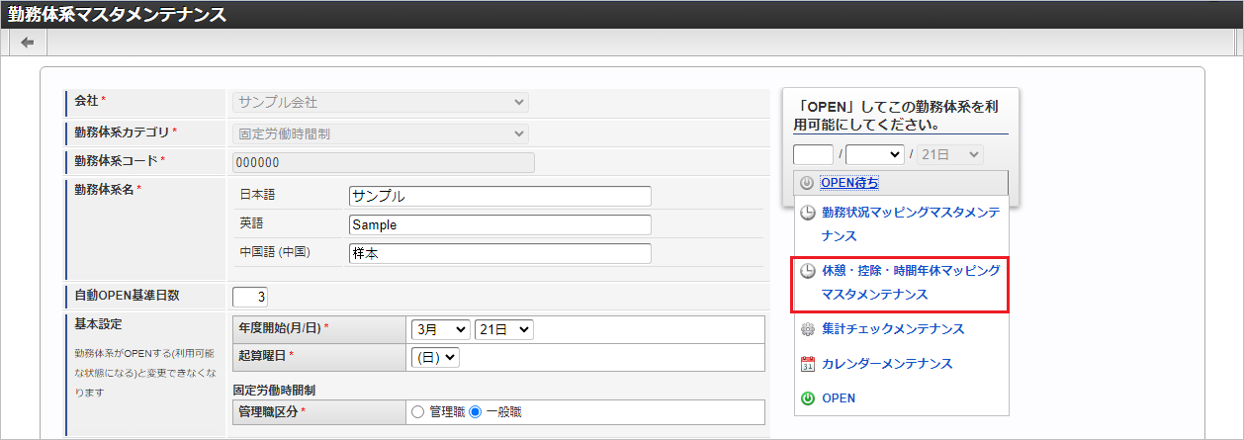Screen dimensions: 1244x440
Task: Click the 中国語 (中国) language label
Action: (275, 252)
